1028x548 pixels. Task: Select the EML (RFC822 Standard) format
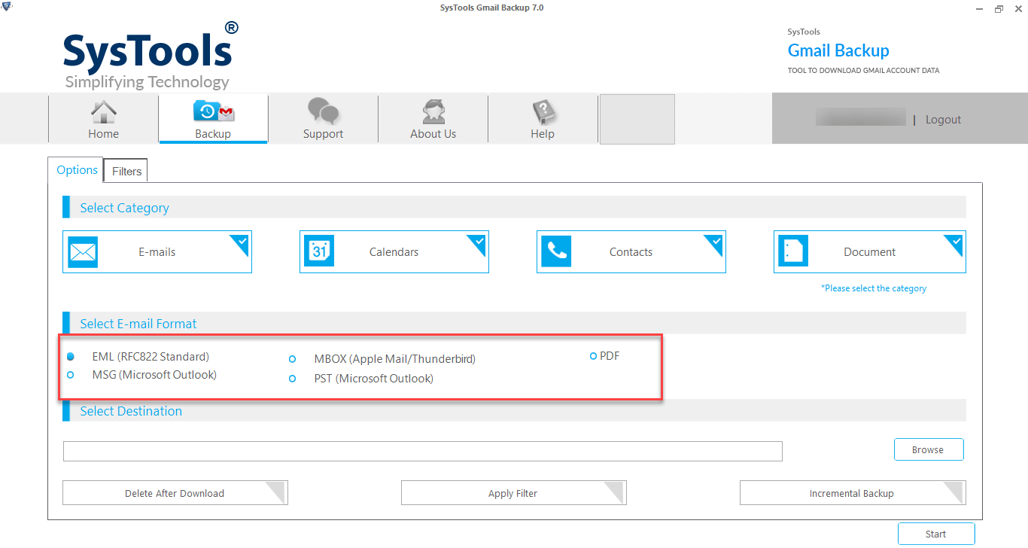coord(71,355)
